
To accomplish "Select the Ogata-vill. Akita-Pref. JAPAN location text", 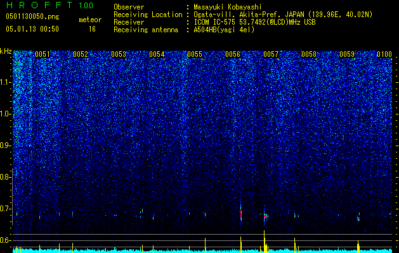I will coord(283,15).
